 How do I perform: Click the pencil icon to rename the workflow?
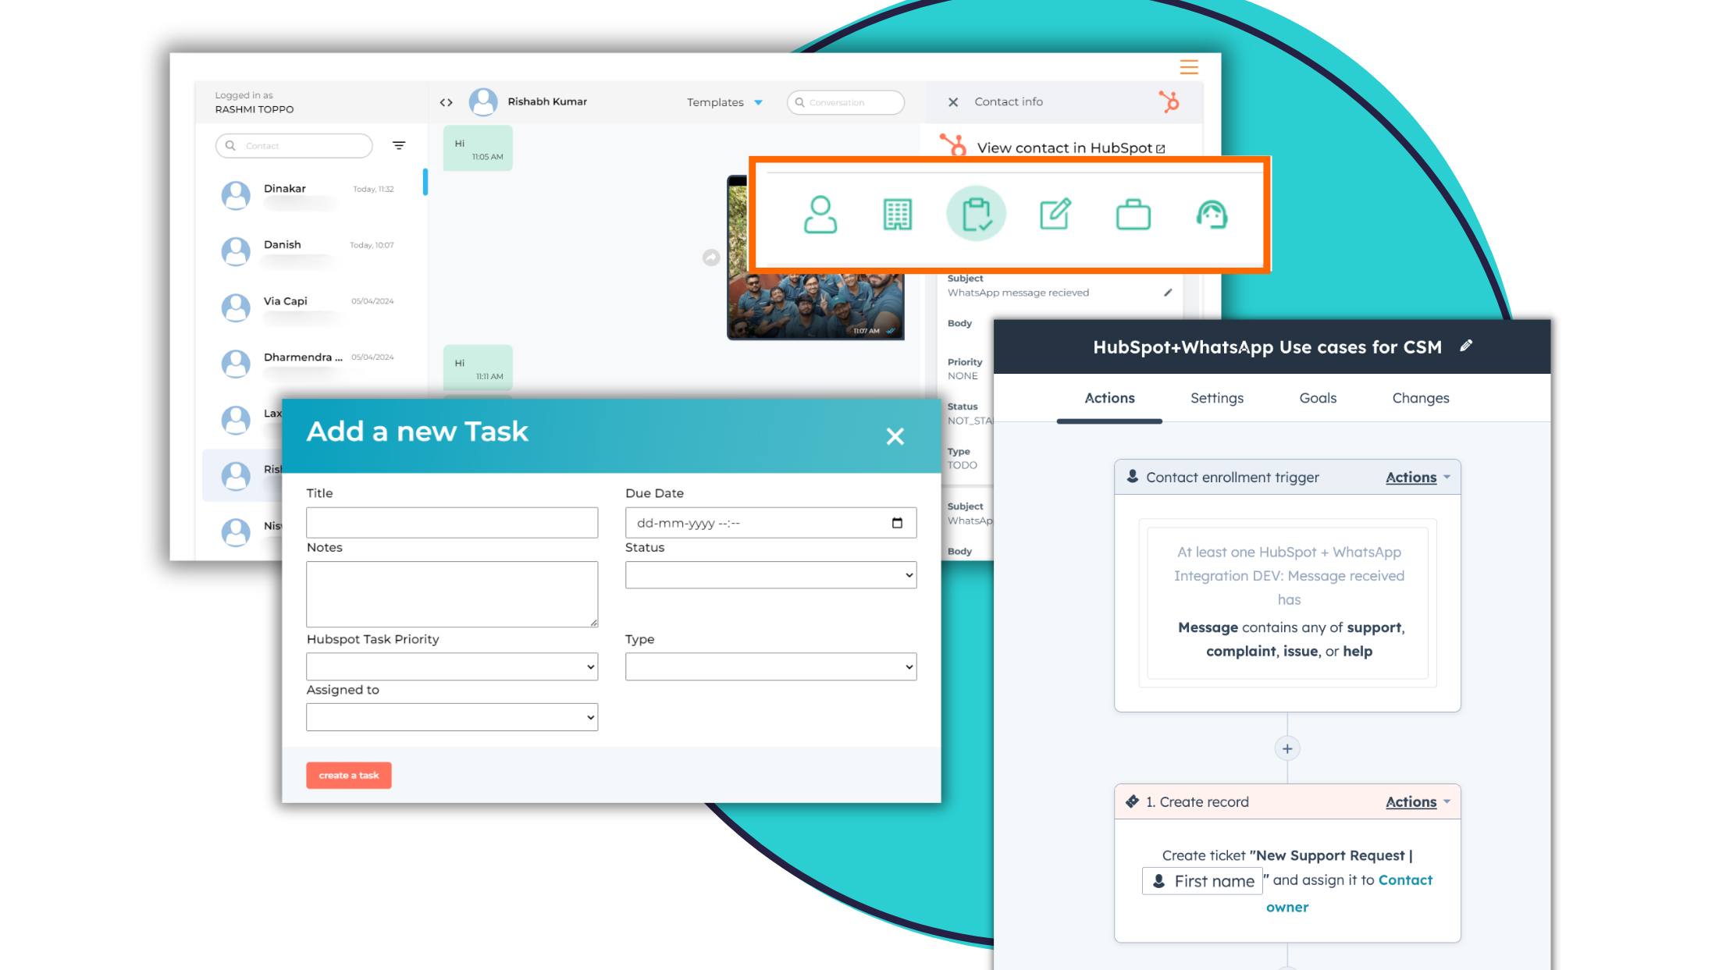pyautogui.click(x=1466, y=346)
